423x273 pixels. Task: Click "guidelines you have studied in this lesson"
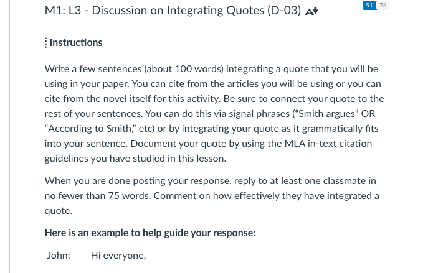135,159
